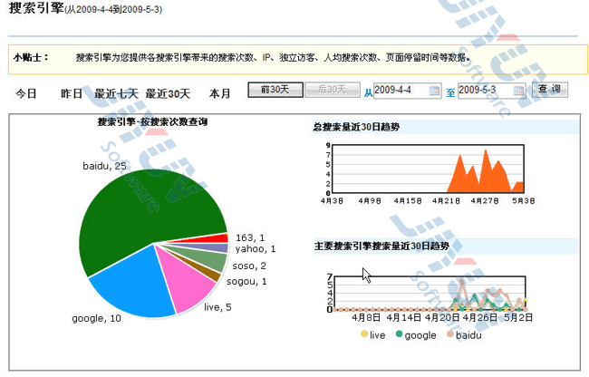Screen dimensions: 589x377
Task: Click the 查询 query button
Action: click(549, 90)
